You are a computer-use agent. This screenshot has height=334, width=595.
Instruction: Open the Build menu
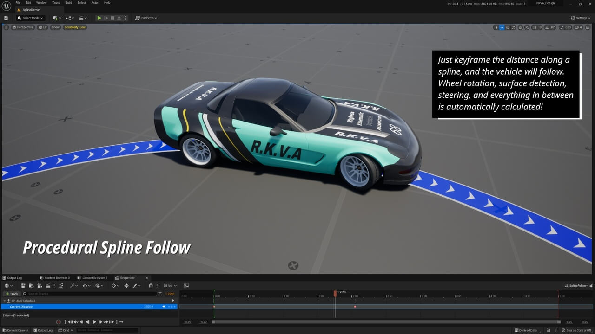[68, 3]
